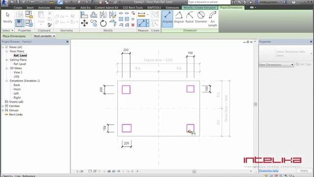This screenshot has height=177, width=314.
Task: Open the CGS Revit Tools tab
Action: [x=133, y=8]
